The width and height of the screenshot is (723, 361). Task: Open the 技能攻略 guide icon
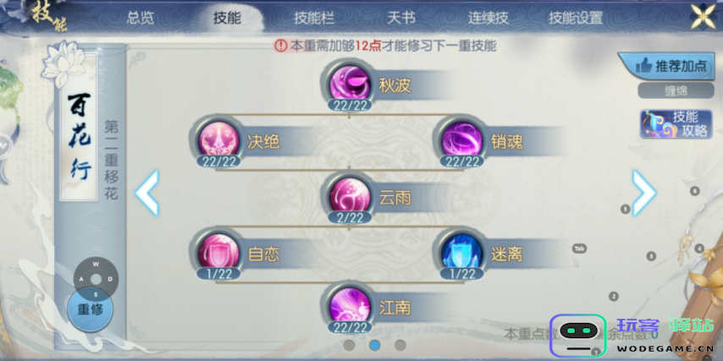pyautogui.click(x=676, y=124)
